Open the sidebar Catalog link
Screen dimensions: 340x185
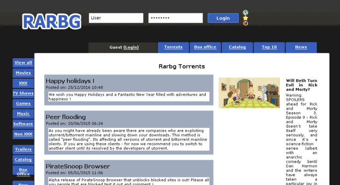coord(23,160)
